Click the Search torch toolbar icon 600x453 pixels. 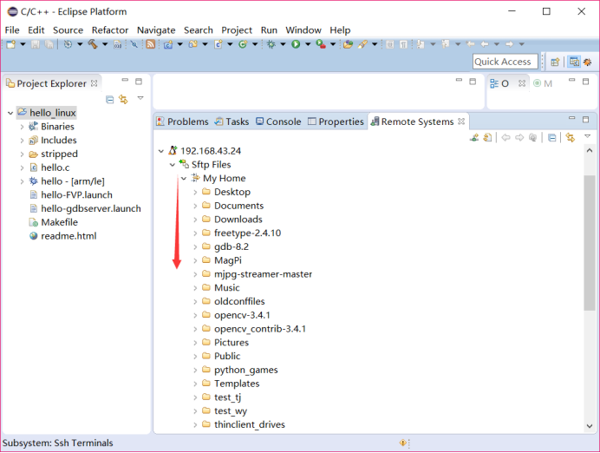click(x=362, y=44)
